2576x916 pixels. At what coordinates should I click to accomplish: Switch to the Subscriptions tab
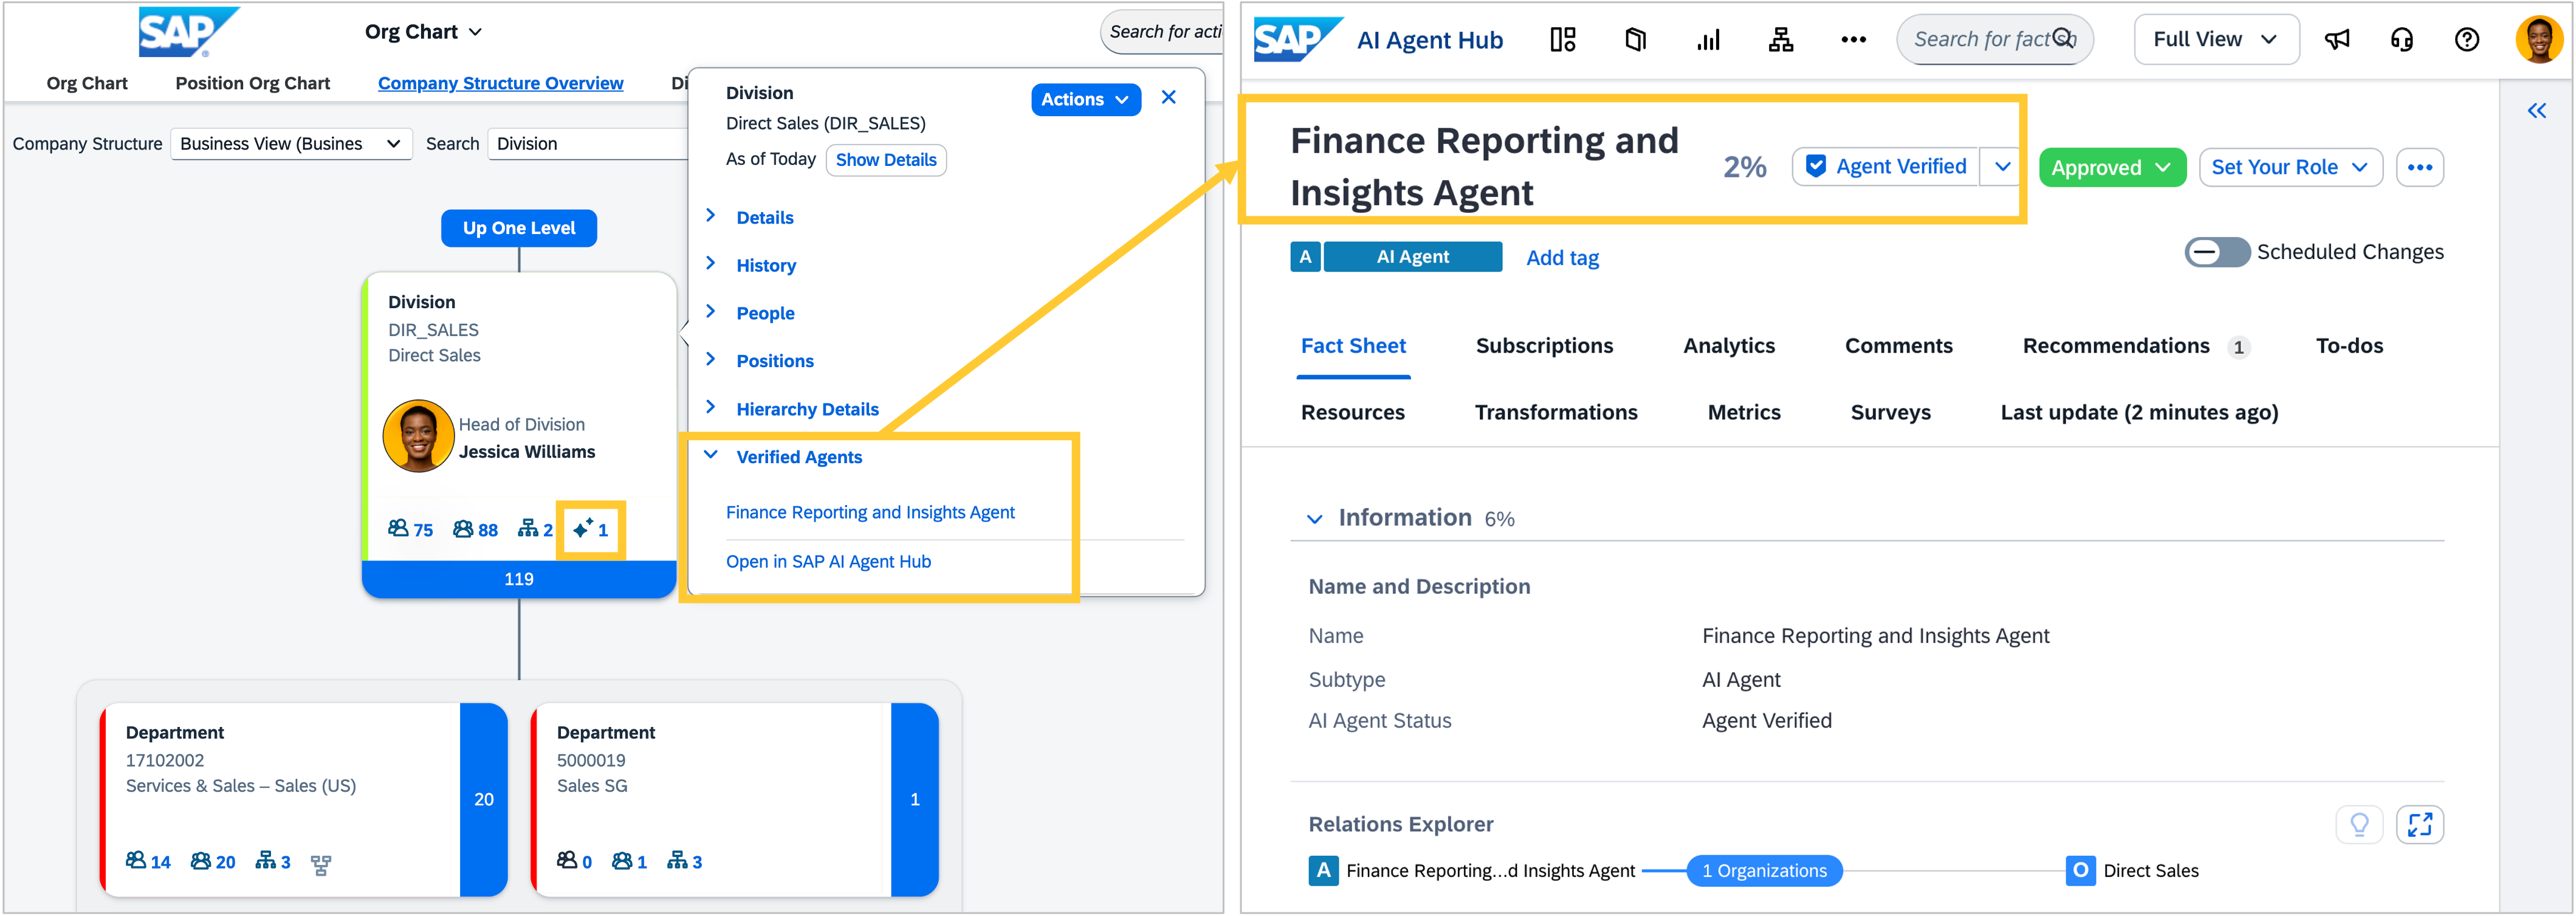click(x=1544, y=346)
